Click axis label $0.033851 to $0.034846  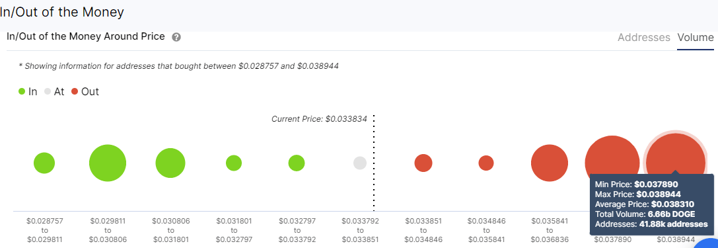[x=423, y=230]
